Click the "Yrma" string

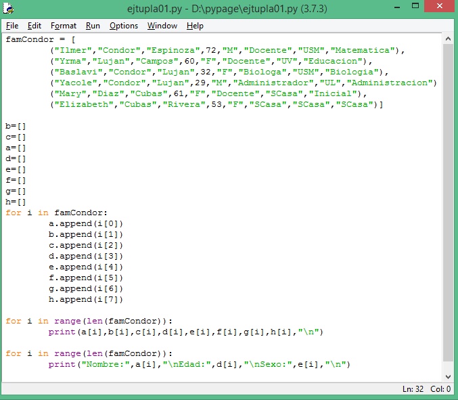70,61
